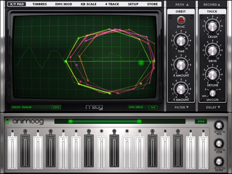The height and width of the screenshot is (174, 232).
Task: Play the C2 key
Action: pyautogui.click(x=101, y=152)
